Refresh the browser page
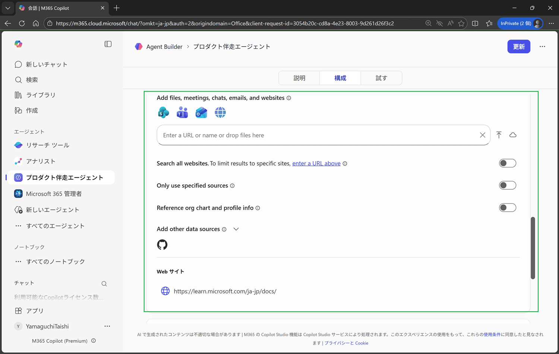Image resolution: width=559 pixels, height=354 pixels. click(22, 23)
